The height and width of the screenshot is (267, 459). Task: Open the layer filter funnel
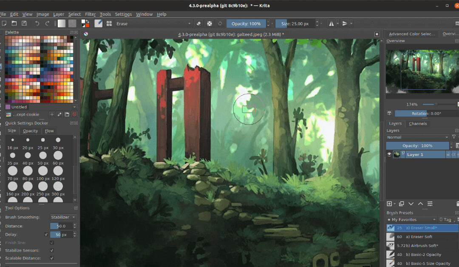click(454, 137)
